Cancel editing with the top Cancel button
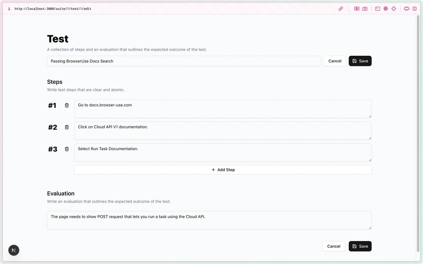423x264 pixels. point(335,61)
